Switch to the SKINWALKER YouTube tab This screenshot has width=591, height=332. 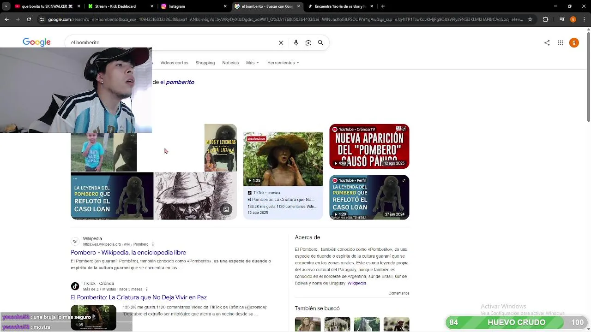point(48,6)
